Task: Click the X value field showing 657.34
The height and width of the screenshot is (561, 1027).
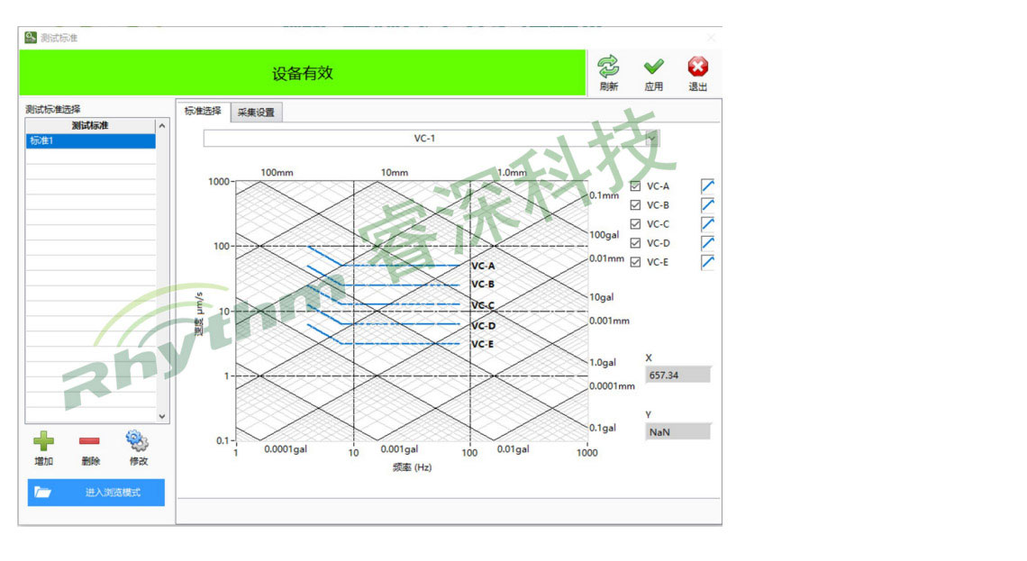Action: [677, 376]
